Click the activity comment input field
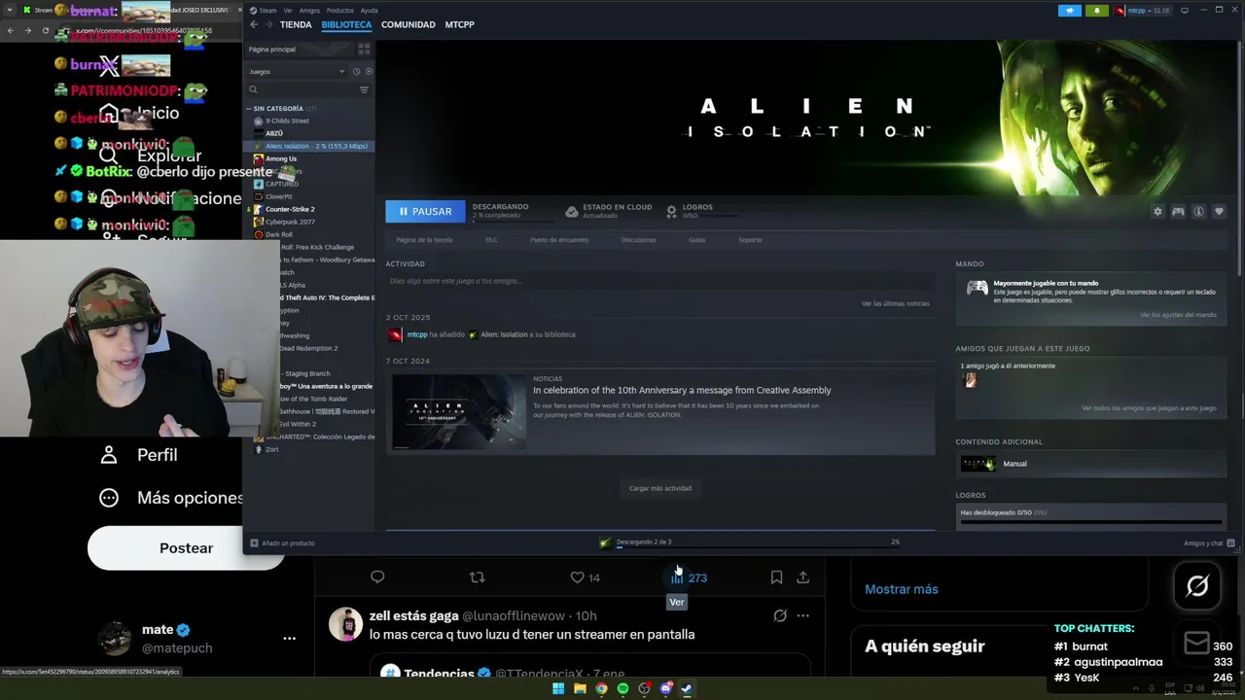The image size is (1245, 700). click(x=659, y=281)
